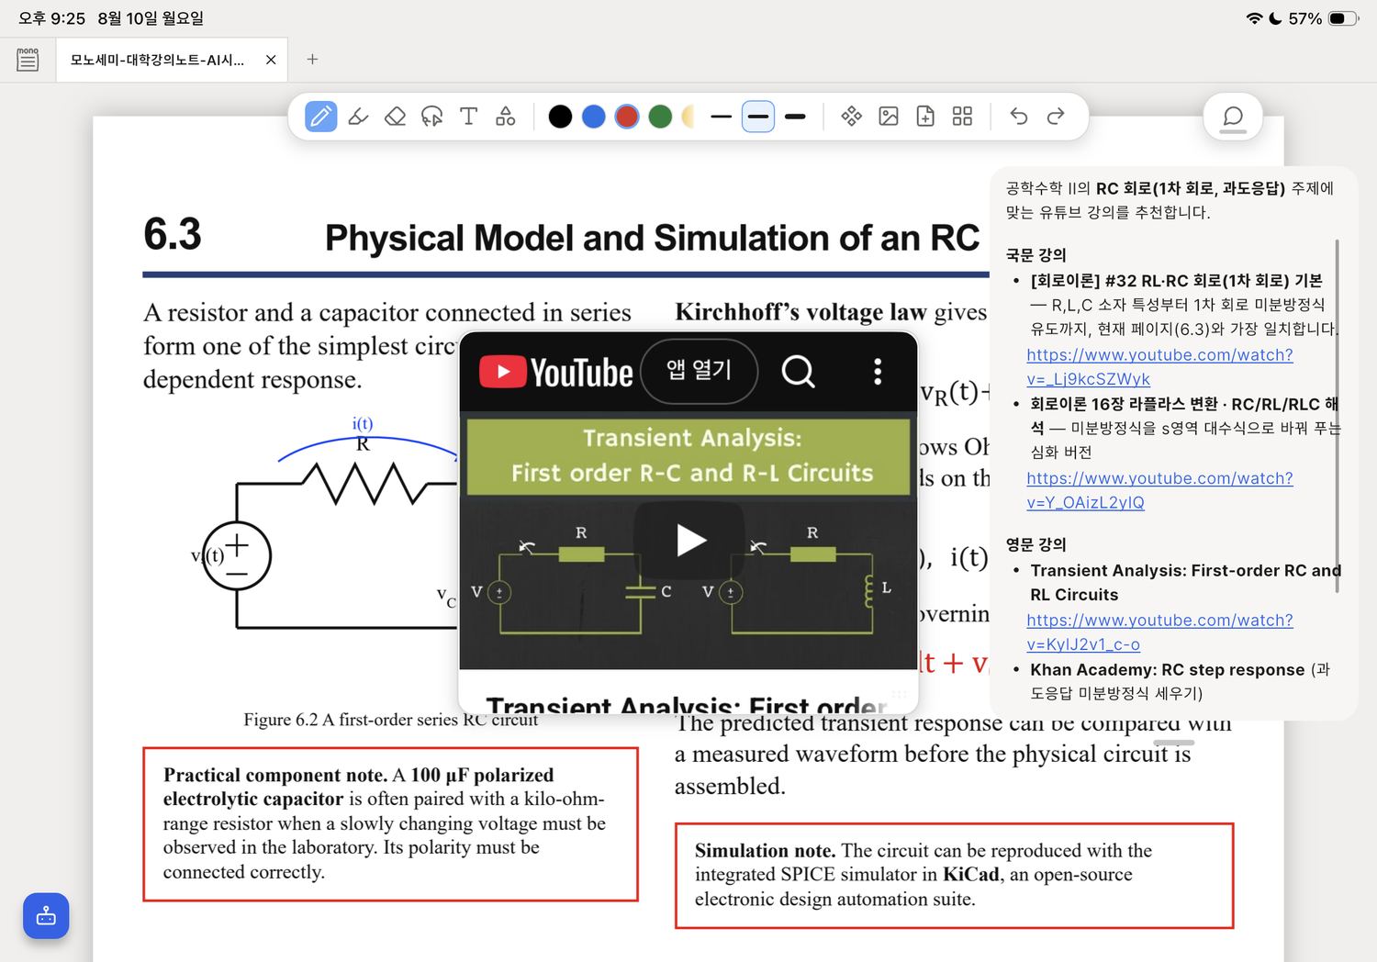
Task: Open YouTube popup more options menu
Action: (x=878, y=372)
